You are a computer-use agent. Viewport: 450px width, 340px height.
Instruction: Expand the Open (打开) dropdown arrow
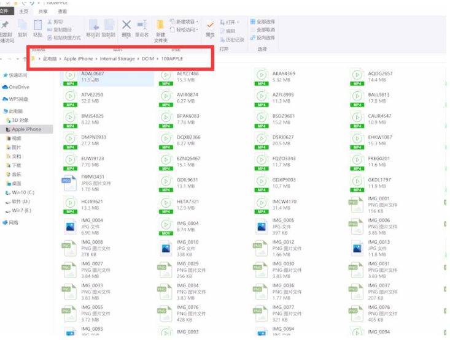[x=236, y=22]
